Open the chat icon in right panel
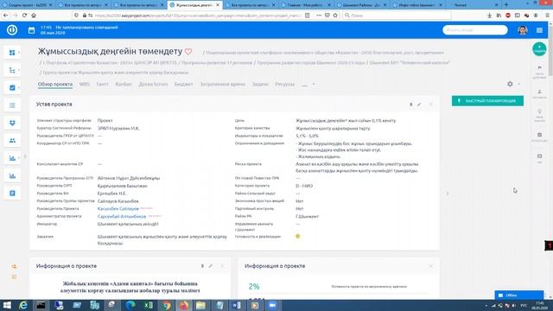The height and width of the screenshot is (311, 553). 539,156
